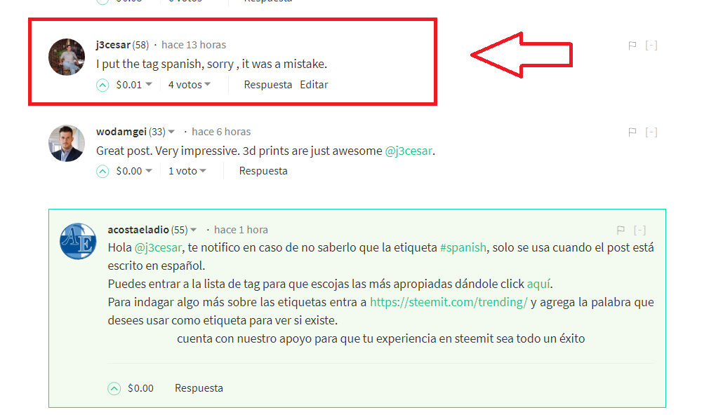This screenshot has height=419, width=723.
Task: Open the steemit.com/trending link
Action: [449, 302]
